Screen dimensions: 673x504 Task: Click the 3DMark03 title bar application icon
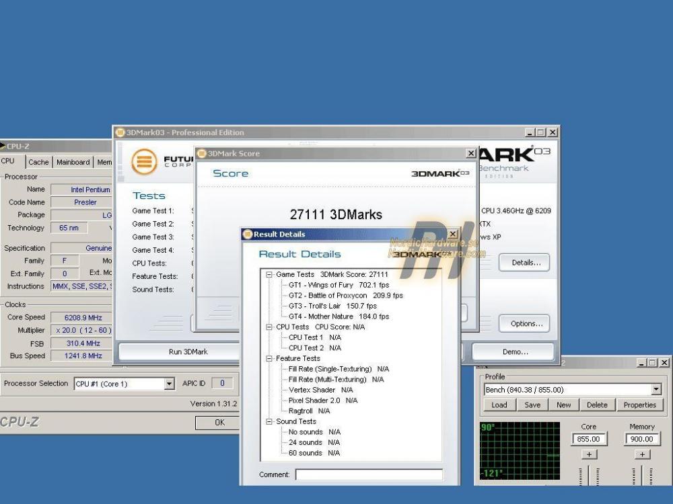pos(120,132)
